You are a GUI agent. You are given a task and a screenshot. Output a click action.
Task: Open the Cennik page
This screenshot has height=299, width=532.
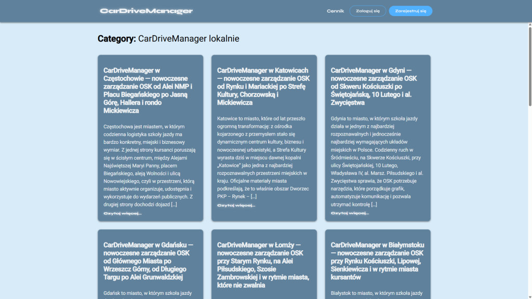click(x=335, y=11)
